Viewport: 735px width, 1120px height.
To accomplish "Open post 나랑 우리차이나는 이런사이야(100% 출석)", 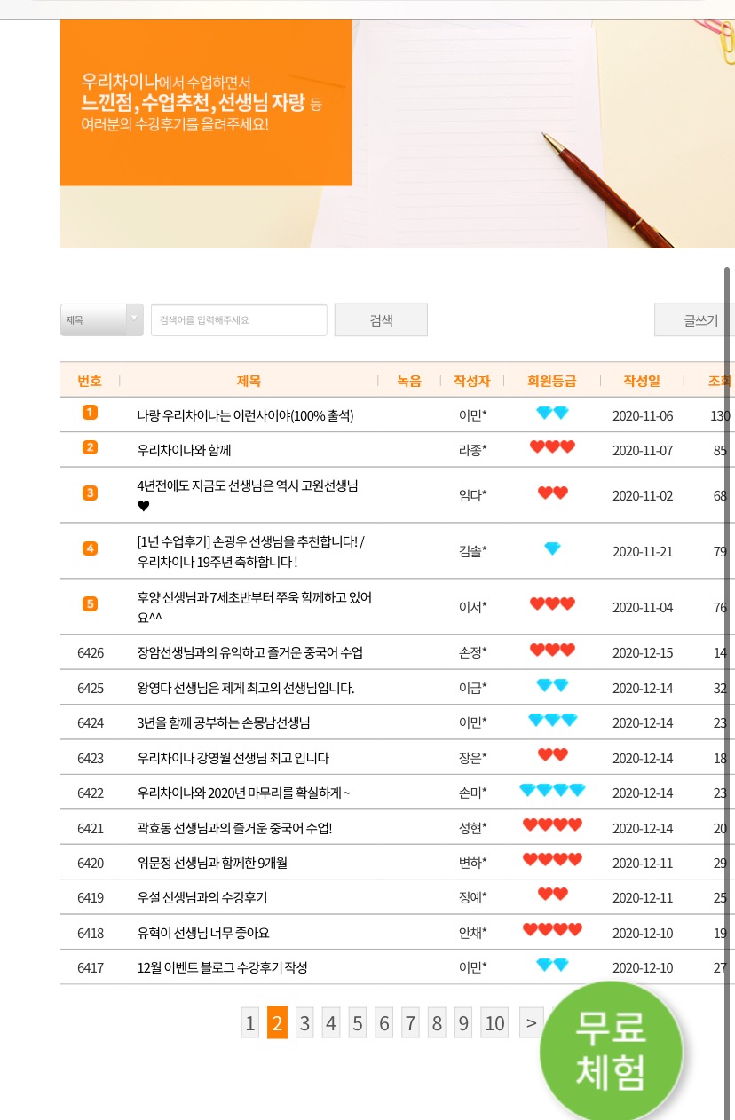I will click(x=245, y=415).
